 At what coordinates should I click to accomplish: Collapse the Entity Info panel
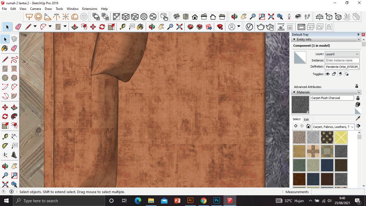coord(294,39)
